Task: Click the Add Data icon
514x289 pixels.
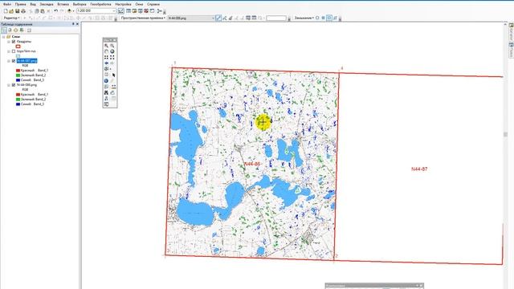Action: coord(69,10)
